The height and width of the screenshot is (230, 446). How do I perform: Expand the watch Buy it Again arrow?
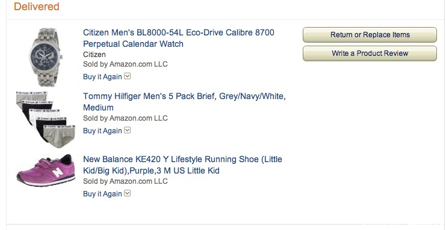tap(128, 76)
